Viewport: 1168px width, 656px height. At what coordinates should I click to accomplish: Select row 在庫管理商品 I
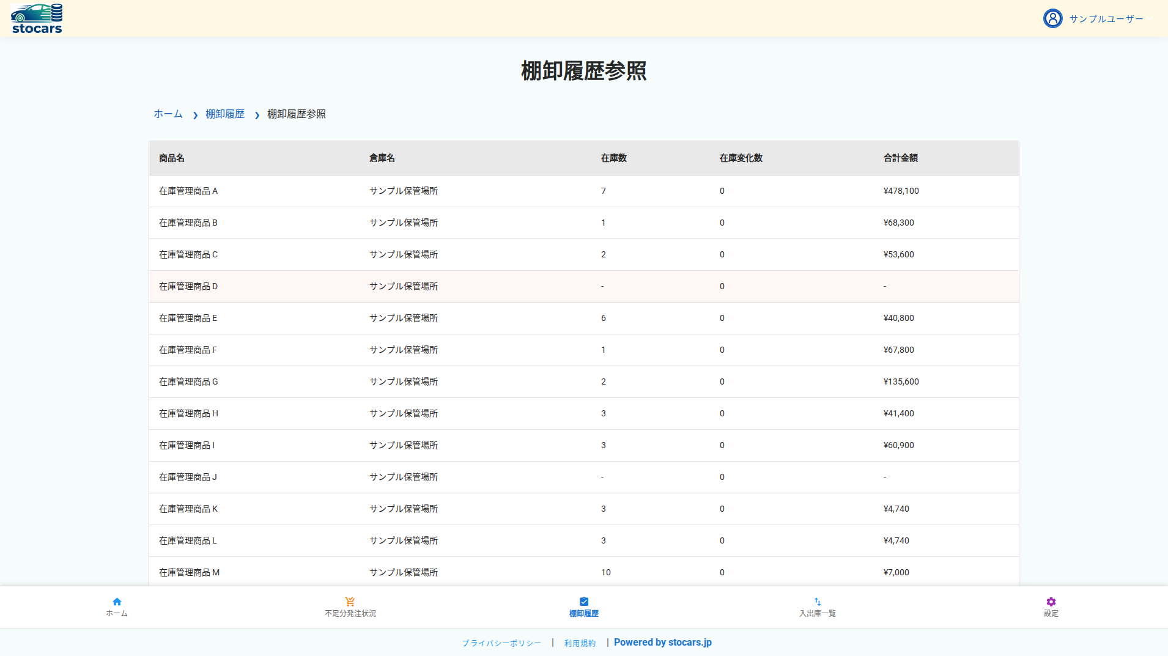coord(584,445)
